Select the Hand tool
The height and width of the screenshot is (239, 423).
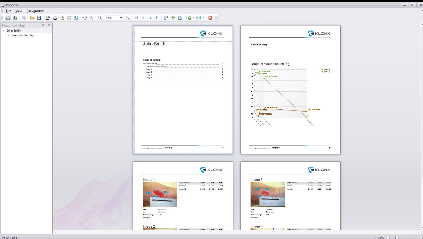coord(84,18)
